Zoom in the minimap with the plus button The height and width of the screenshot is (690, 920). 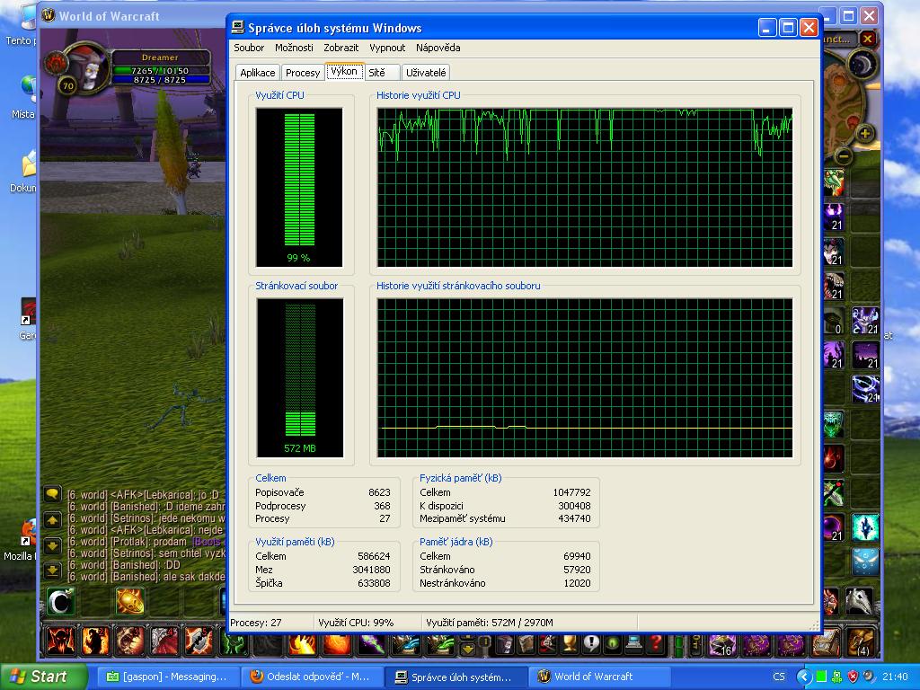point(864,134)
